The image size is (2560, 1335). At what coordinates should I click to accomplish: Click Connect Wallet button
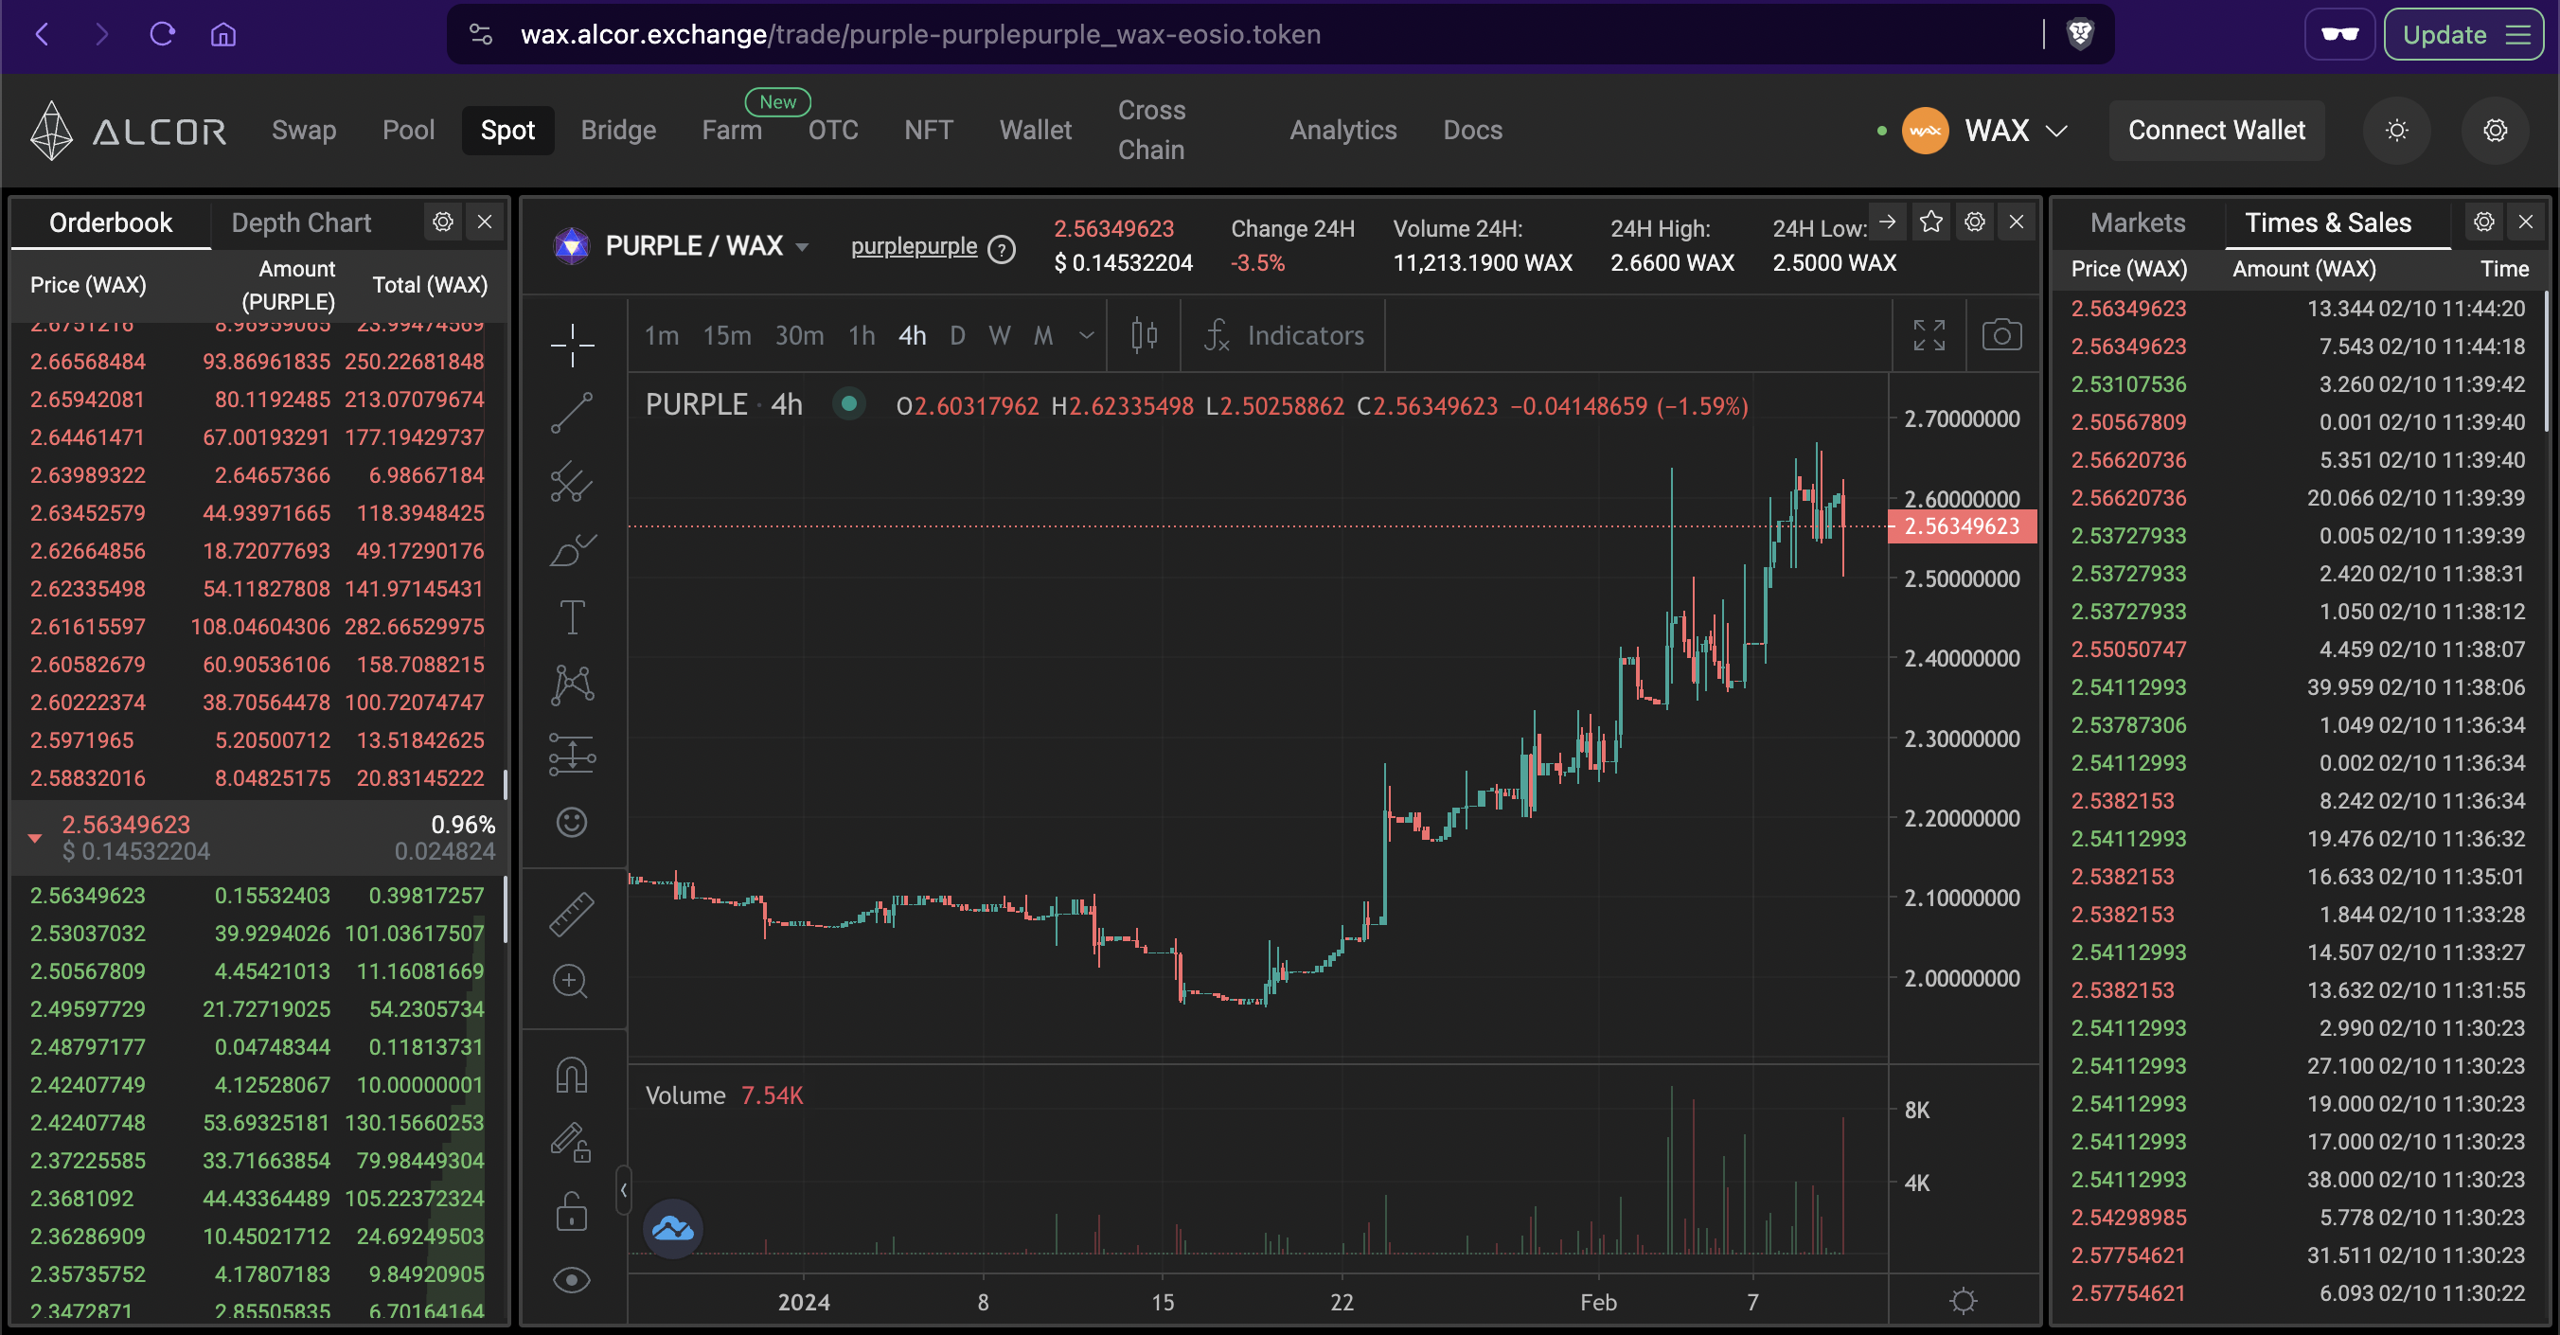[2216, 131]
